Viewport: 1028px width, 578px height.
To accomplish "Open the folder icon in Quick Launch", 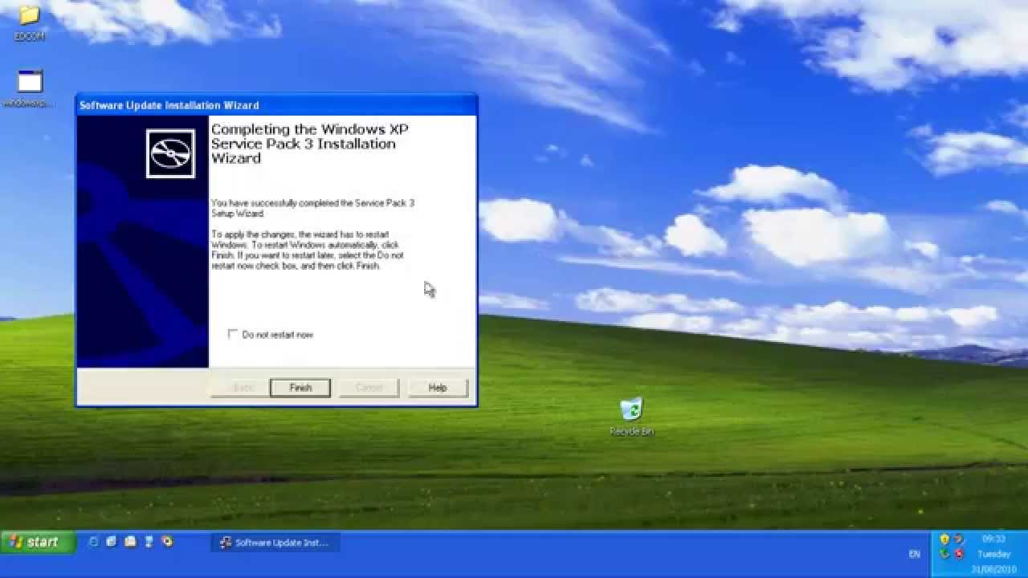I will [130, 542].
